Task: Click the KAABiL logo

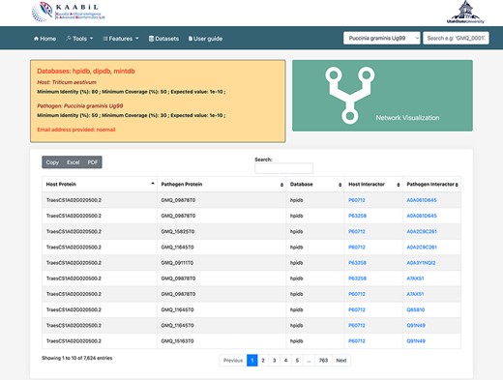Action: pyautogui.click(x=69, y=13)
